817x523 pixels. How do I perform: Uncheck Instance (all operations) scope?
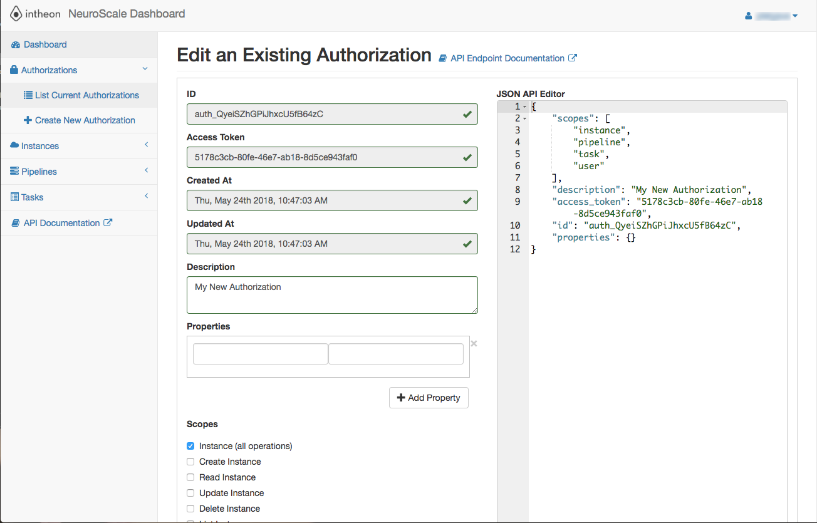tap(190, 446)
